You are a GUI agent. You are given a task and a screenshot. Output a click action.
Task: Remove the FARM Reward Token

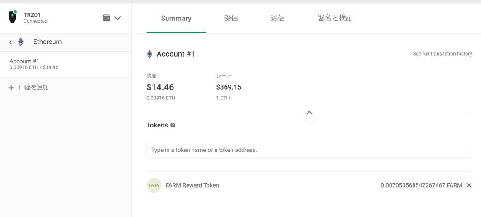coord(469,185)
